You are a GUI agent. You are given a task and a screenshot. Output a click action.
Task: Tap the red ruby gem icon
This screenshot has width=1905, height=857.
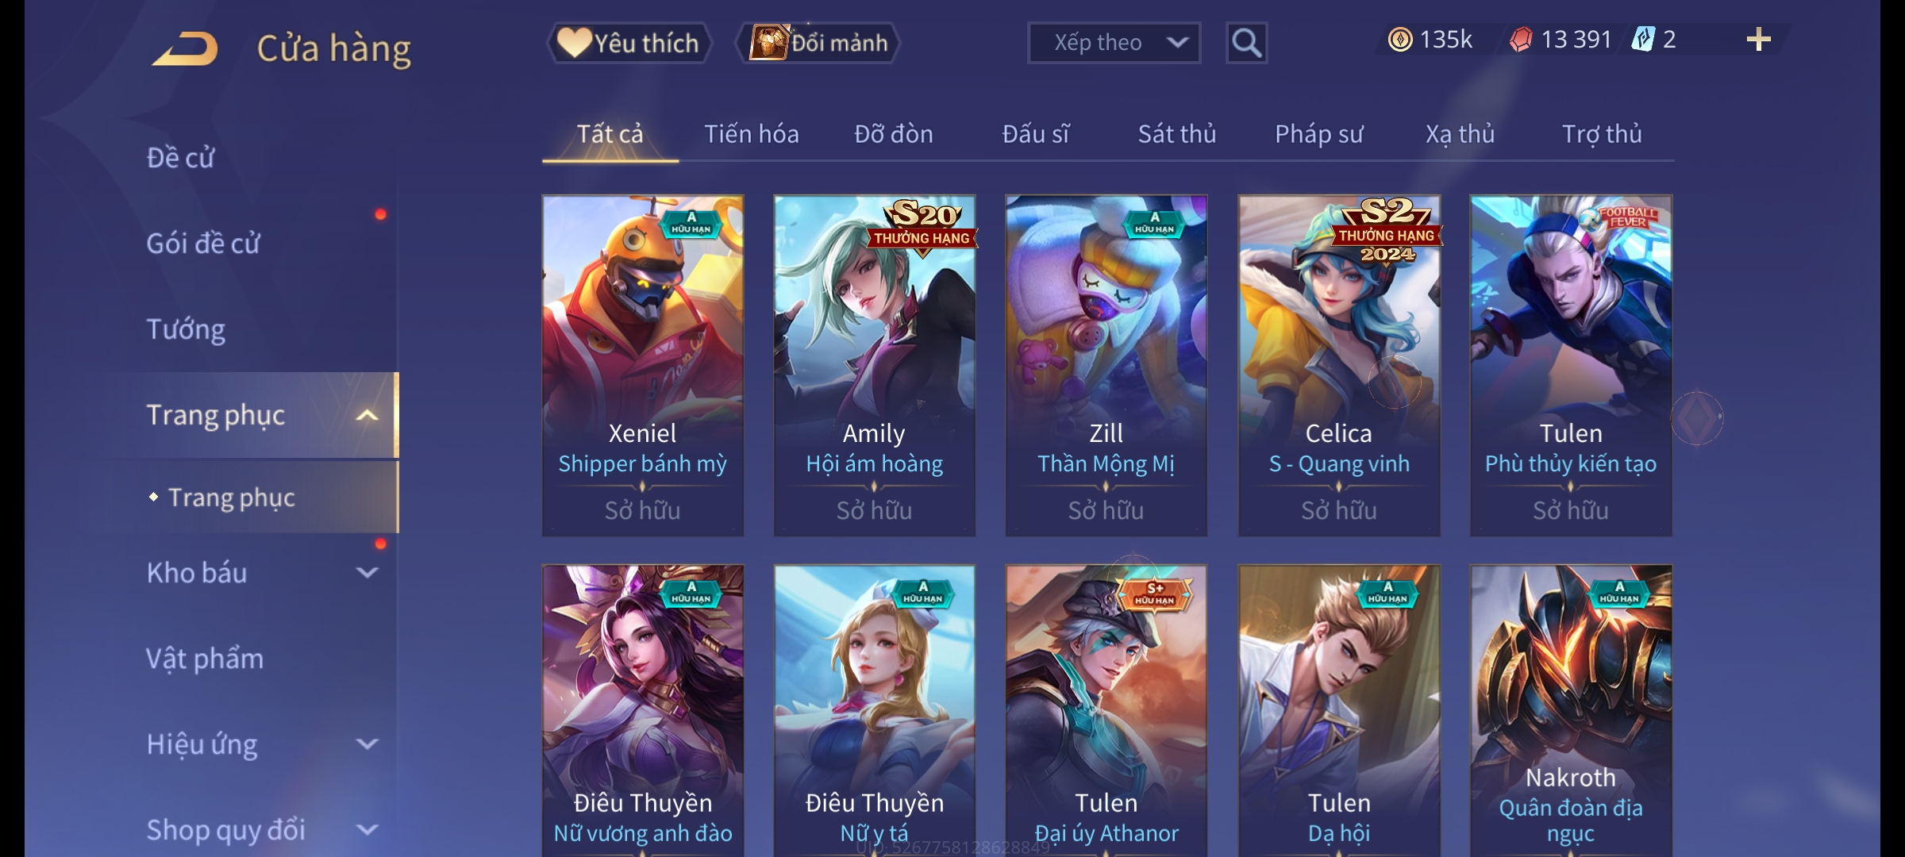1520,40
